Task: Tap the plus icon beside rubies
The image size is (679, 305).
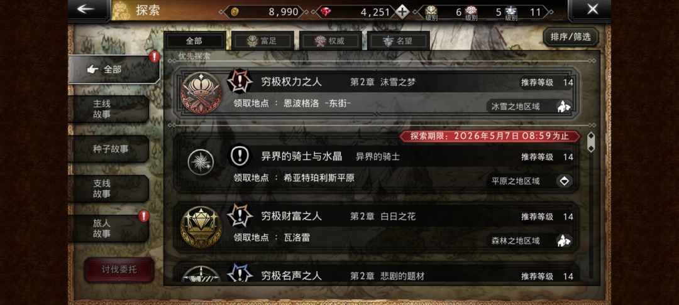Action: point(402,12)
